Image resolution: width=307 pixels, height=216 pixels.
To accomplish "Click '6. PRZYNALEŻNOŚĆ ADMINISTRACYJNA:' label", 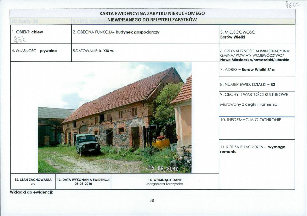I will pyautogui.click(x=255, y=51).
